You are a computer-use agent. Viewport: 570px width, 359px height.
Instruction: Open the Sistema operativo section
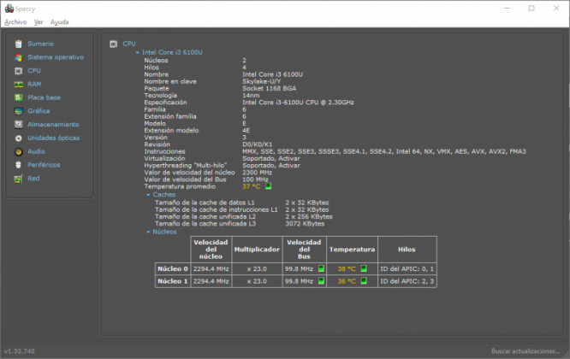tap(56, 57)
